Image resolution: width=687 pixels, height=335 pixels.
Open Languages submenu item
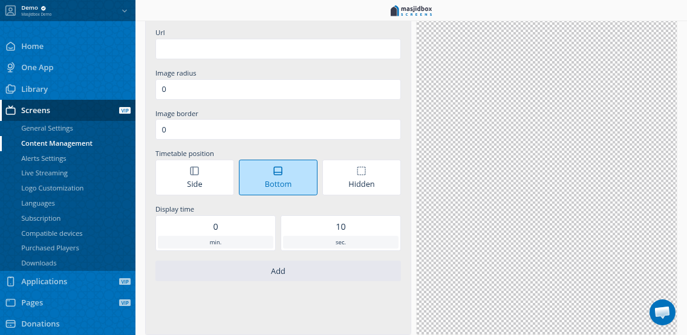38,203
